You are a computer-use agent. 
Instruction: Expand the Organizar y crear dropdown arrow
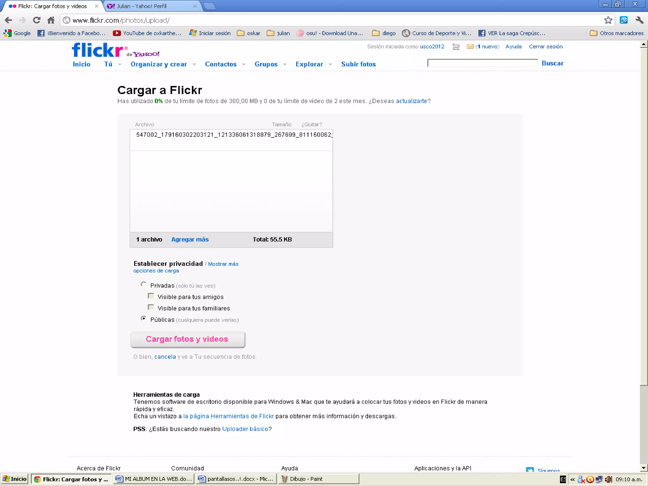194,65
